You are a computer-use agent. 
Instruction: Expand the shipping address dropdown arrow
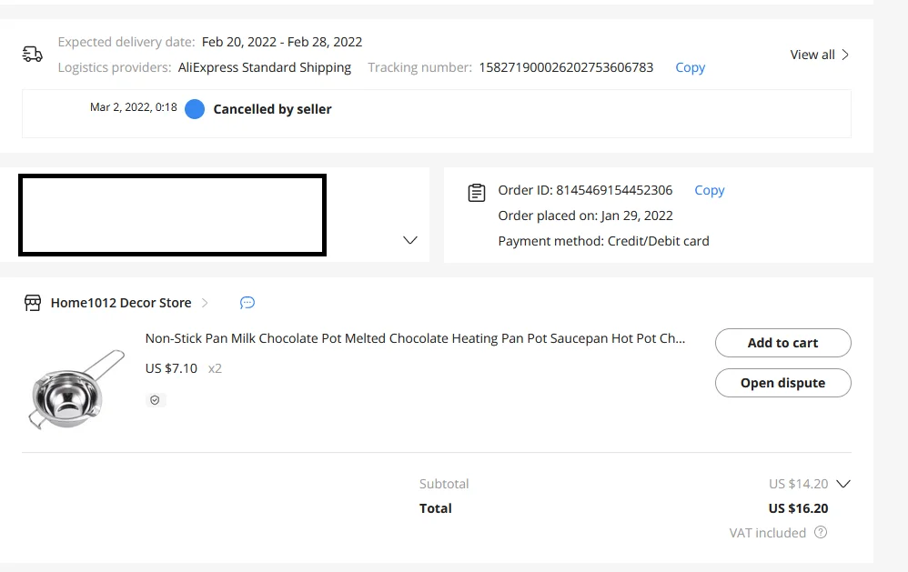[x=409, y=240]
